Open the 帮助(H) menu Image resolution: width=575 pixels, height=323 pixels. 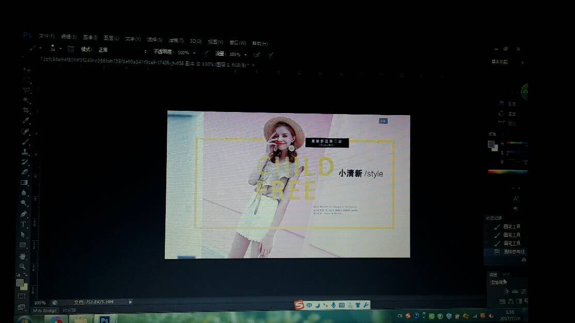(260, 43)
